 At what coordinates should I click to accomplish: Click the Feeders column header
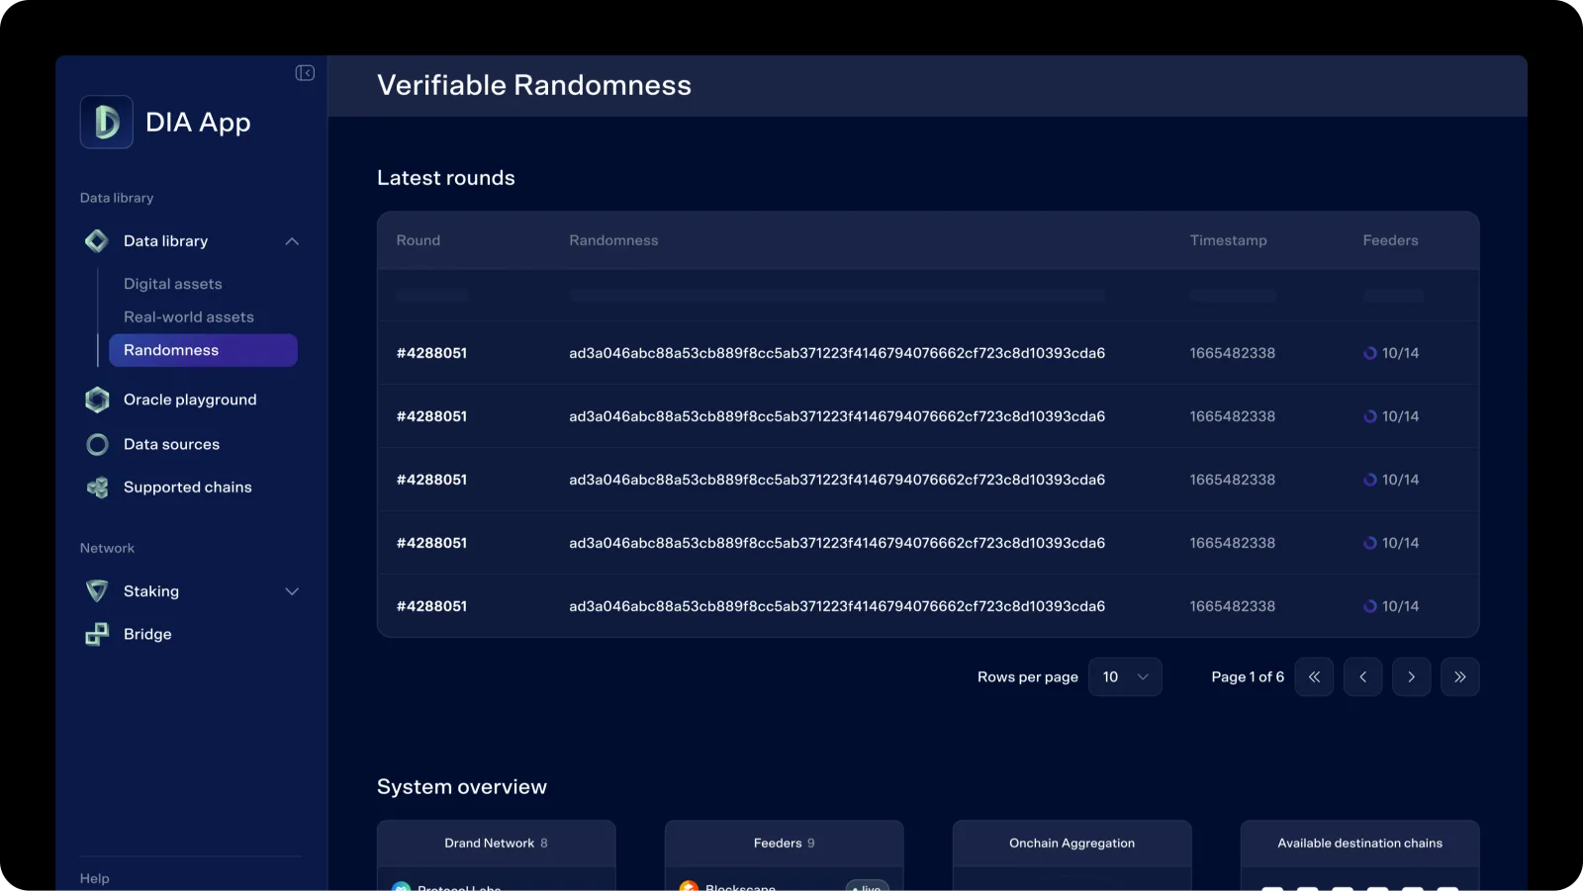coord(1391,240)
